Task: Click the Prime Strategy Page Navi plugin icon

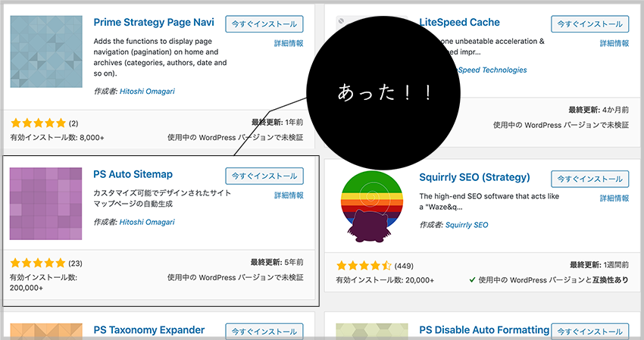Action: pyautogui.click(x=46, y=51)
